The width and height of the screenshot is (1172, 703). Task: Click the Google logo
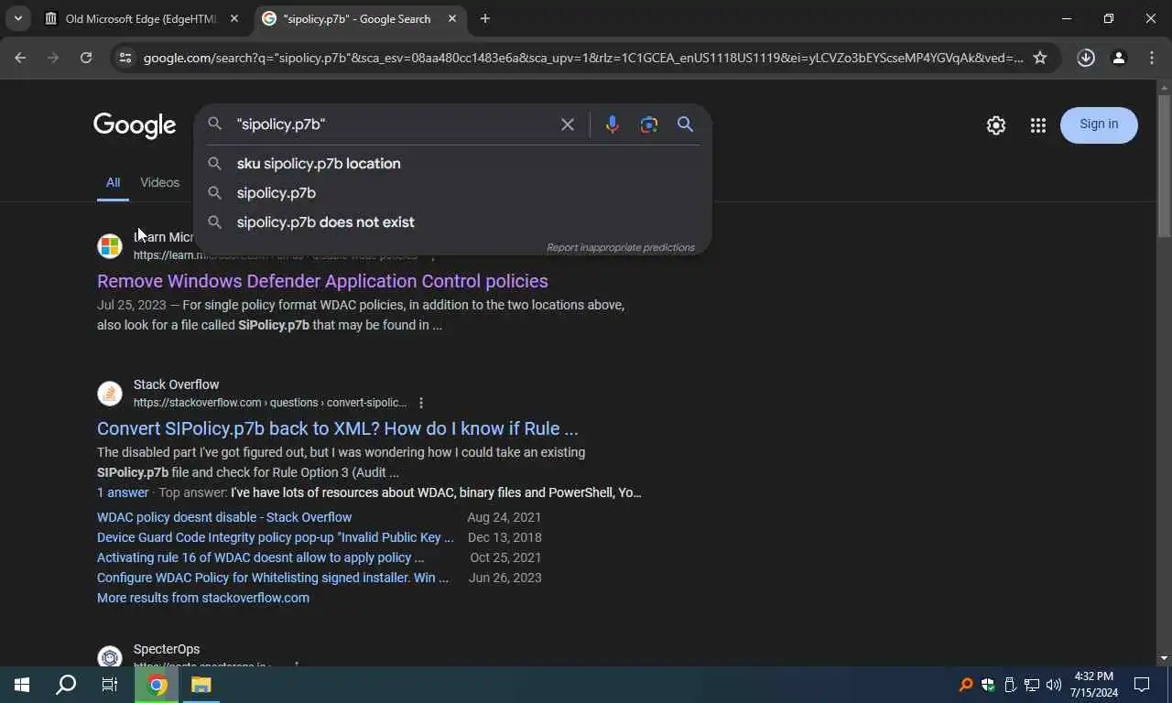click(135, 125)
